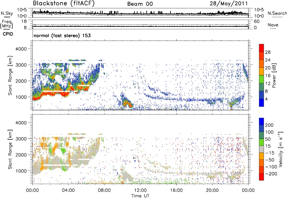The width and height of the screenshot is (287, 198).
Task: Click the '24' power colorbar label
Action: click(x=268, y=60)
